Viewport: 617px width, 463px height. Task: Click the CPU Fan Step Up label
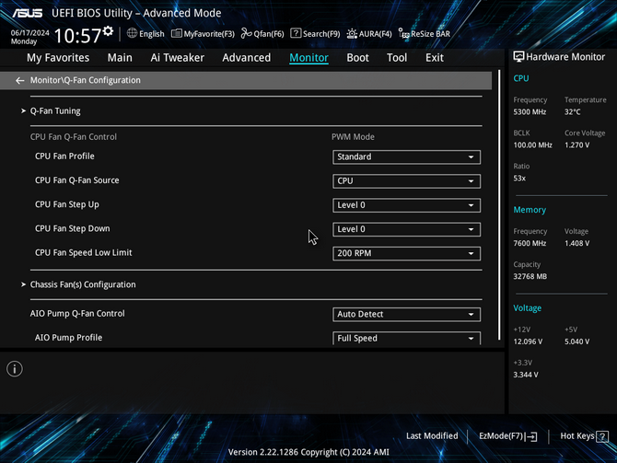pos(67,204)
